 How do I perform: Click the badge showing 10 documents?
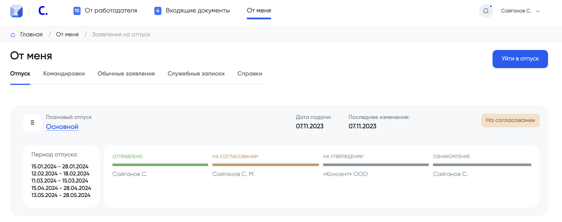pos(77,11)
